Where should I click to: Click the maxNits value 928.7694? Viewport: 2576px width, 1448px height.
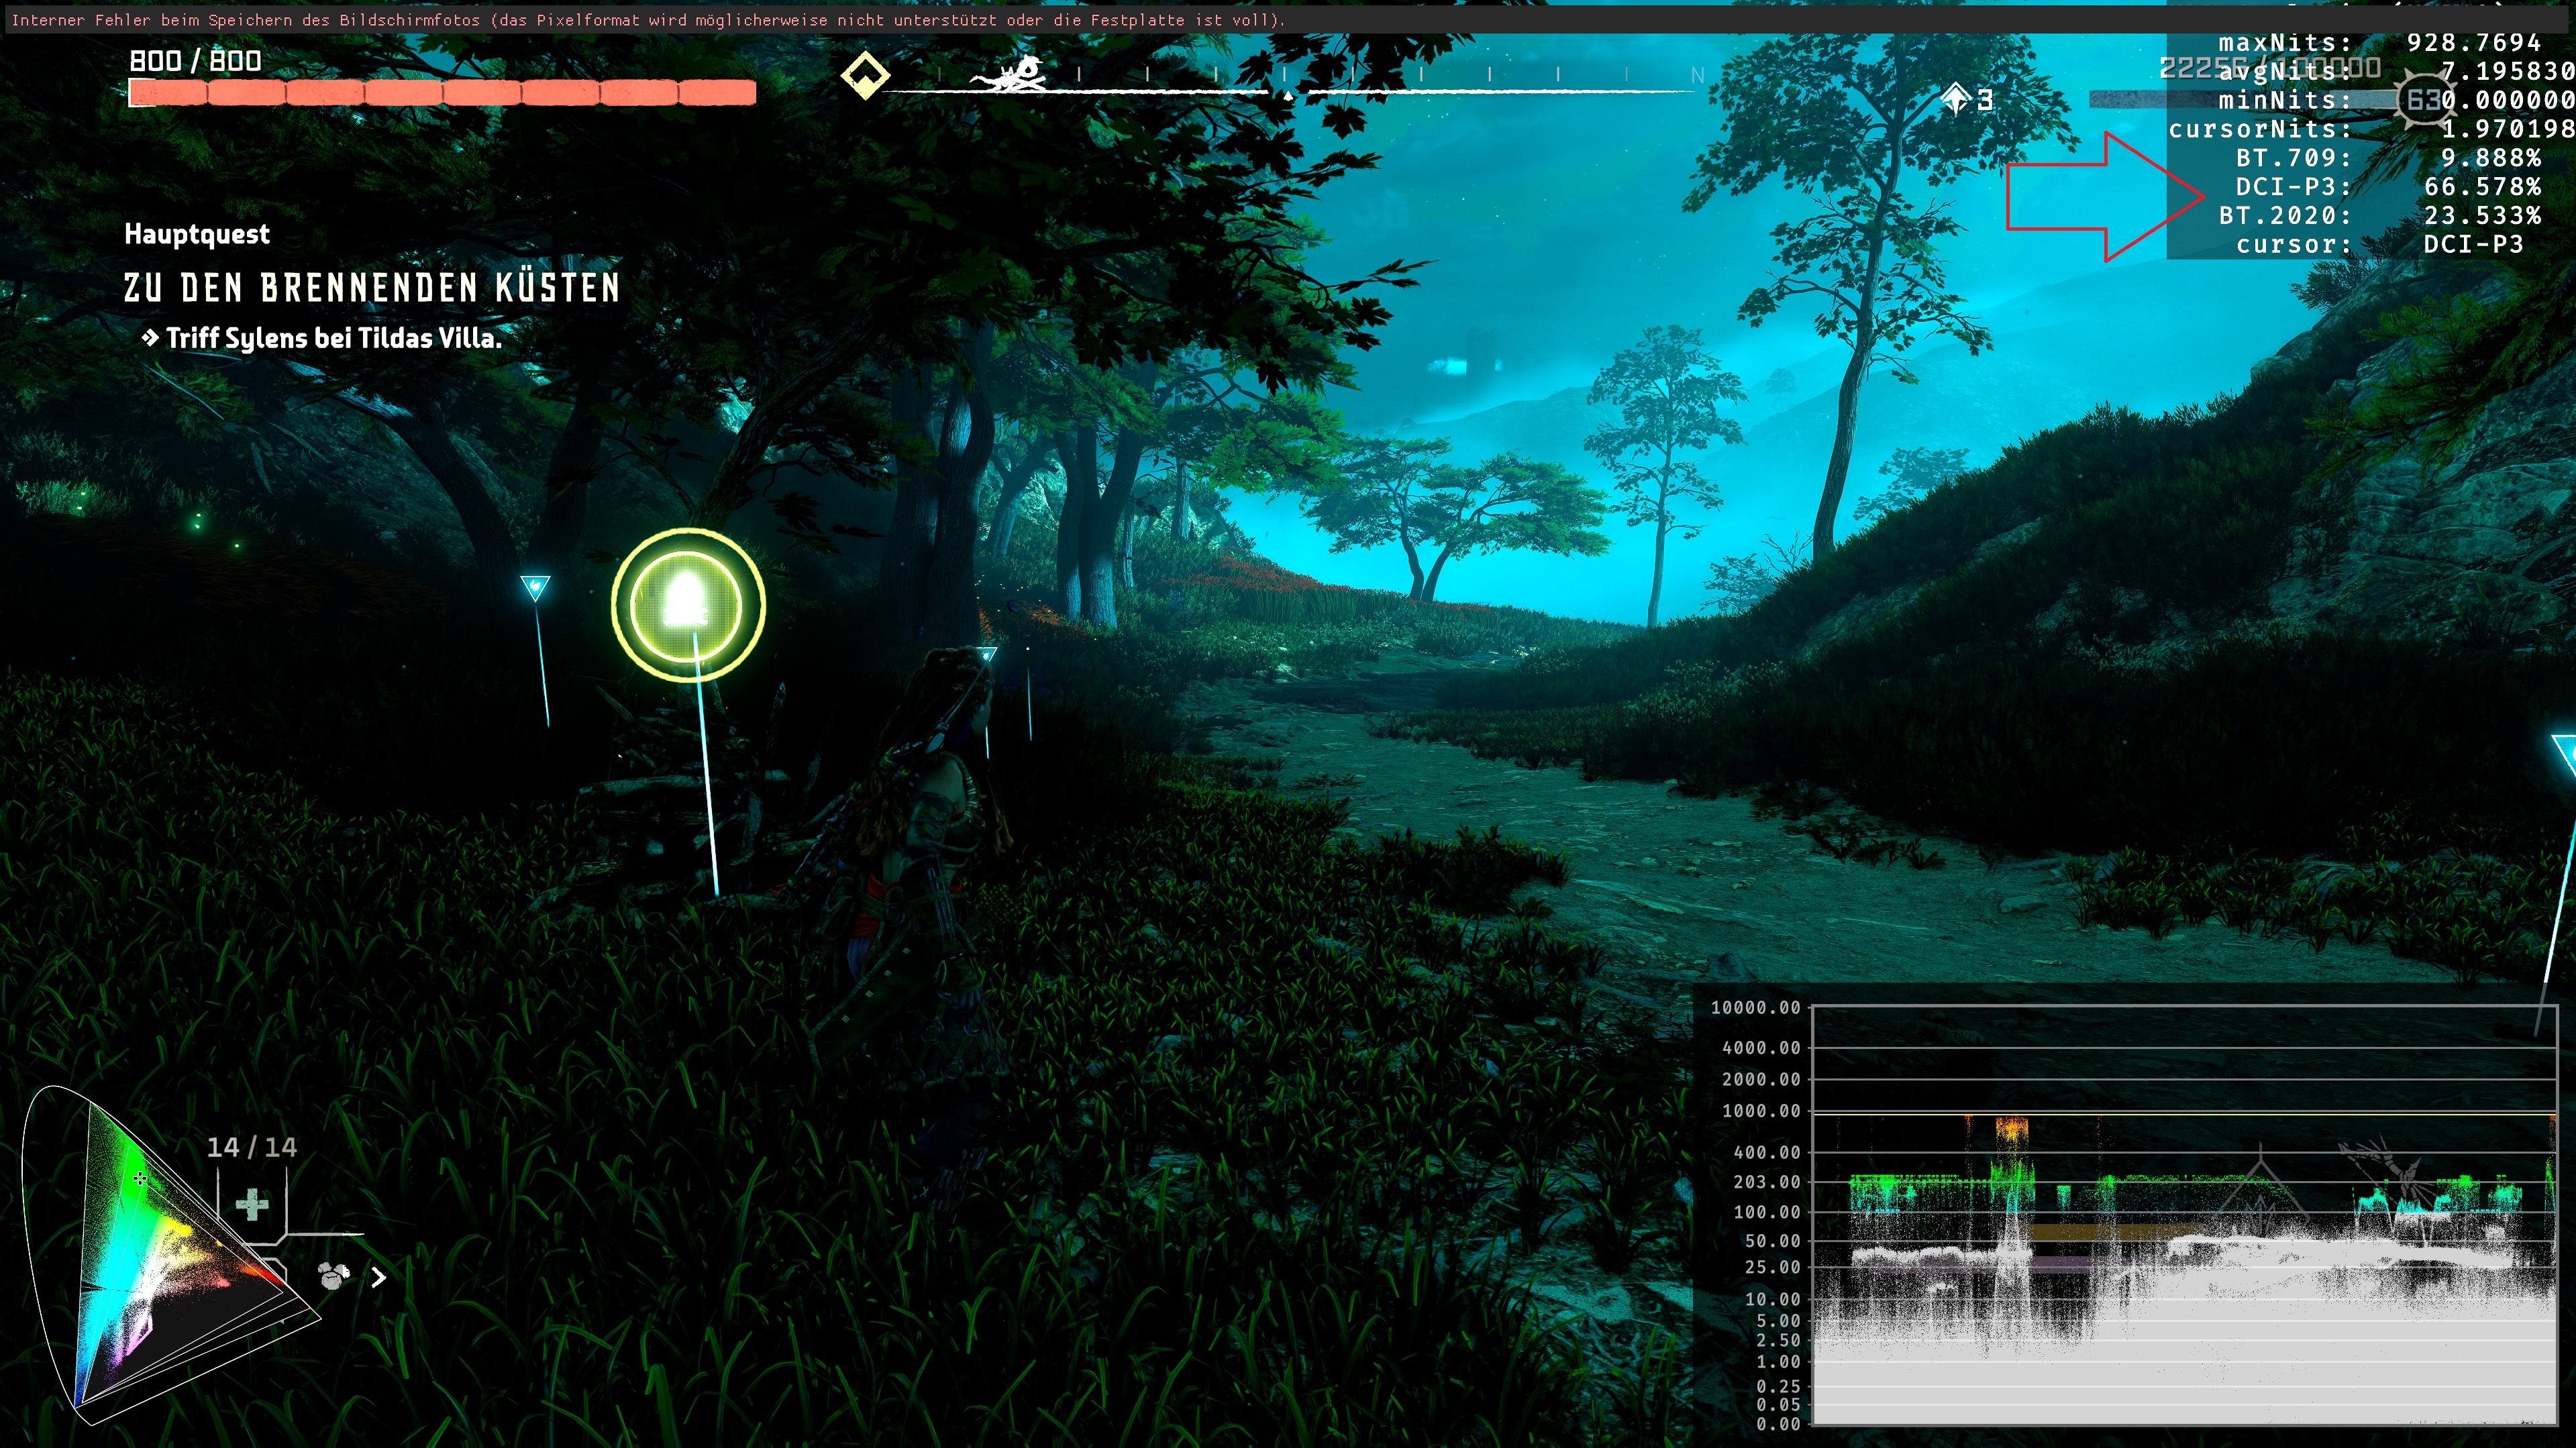pyautogui.click(x=2474, y=43)
